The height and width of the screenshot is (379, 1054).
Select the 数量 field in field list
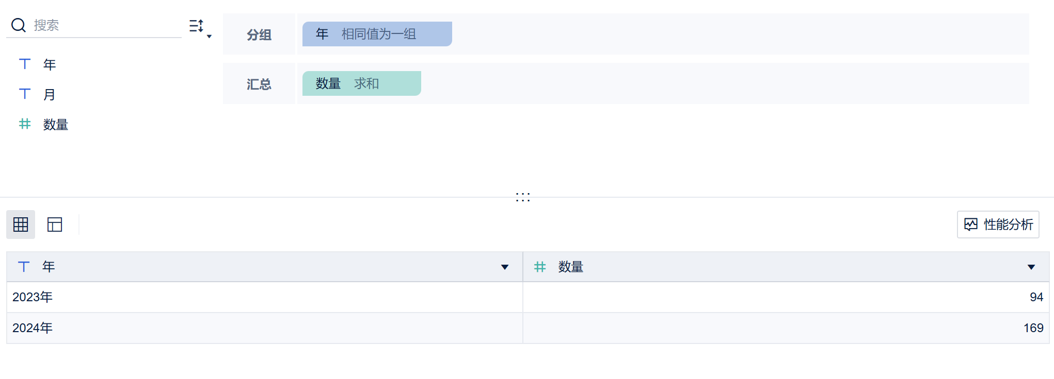click(x=56, y=125)
